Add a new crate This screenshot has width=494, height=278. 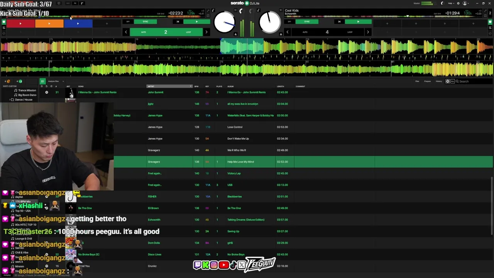[7, 81]
